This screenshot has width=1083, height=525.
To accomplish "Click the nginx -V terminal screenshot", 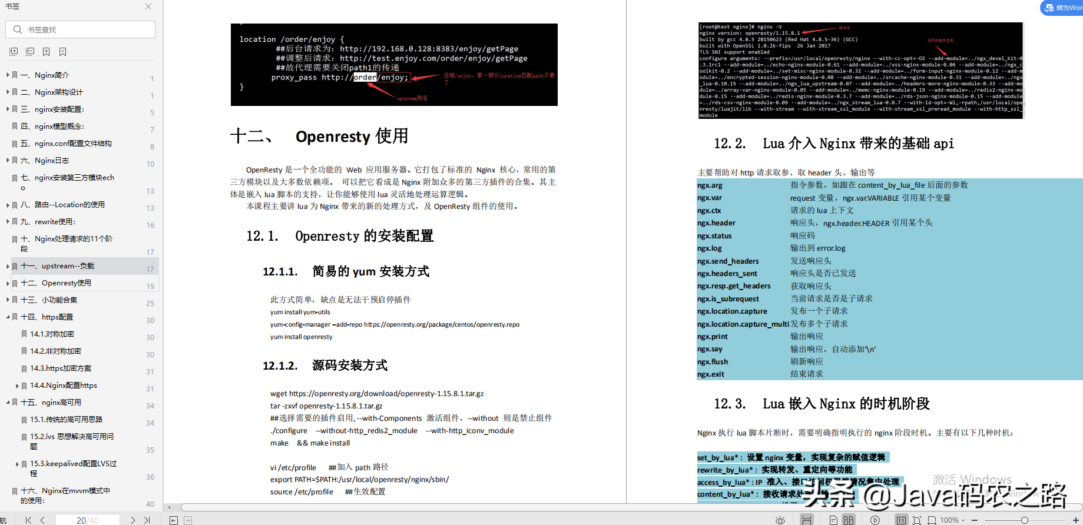I will (x=861, y=70).
